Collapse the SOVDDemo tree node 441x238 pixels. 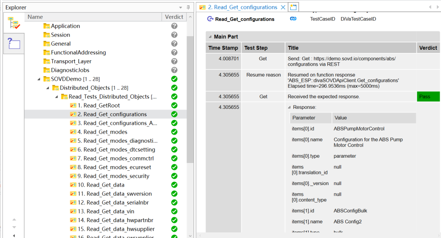(x=39, y=79)
